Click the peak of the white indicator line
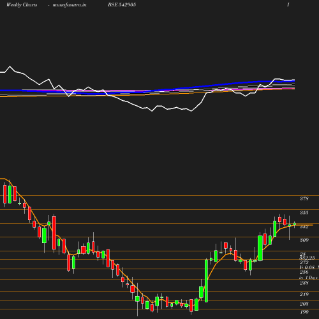Image resolution: width=319 pixels, height=319 pixels. coord(10,66)
